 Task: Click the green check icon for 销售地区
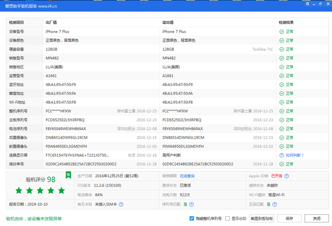tap(282, 67)
